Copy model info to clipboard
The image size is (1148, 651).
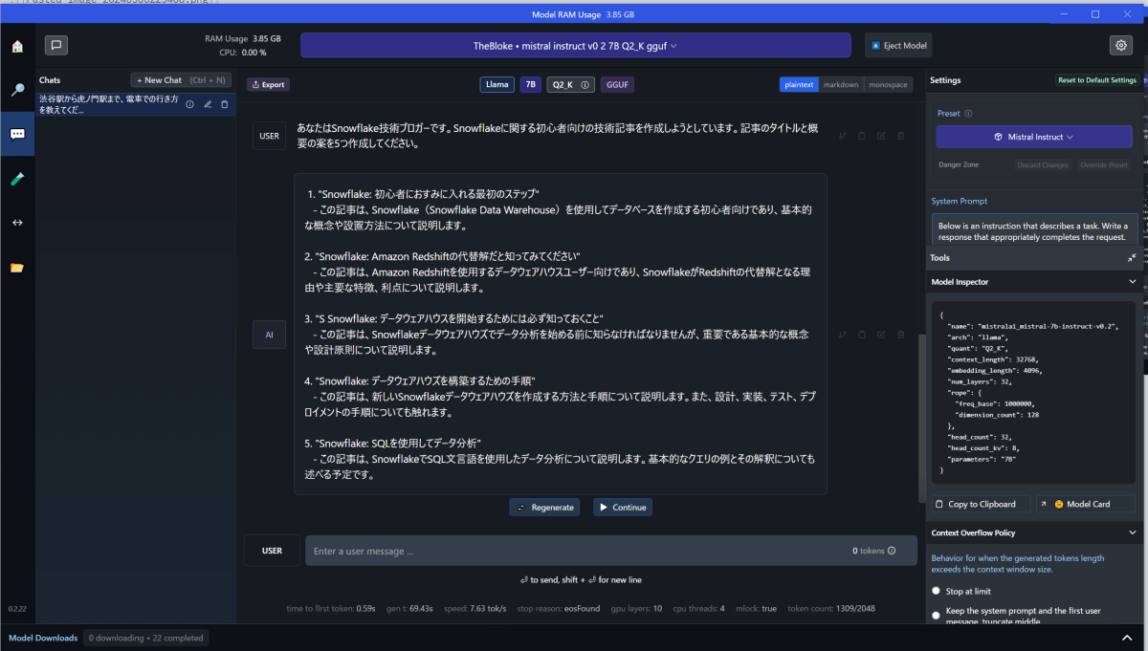coord(982,504)
